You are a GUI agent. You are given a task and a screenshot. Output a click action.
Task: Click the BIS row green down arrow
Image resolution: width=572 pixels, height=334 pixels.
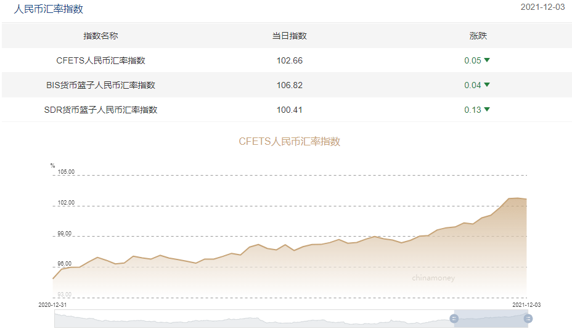pos(487,85)
